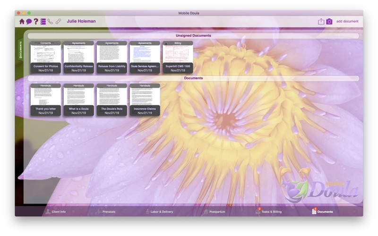
Task: Click the Unsigned Documents section header
Action: pos(193,36)
